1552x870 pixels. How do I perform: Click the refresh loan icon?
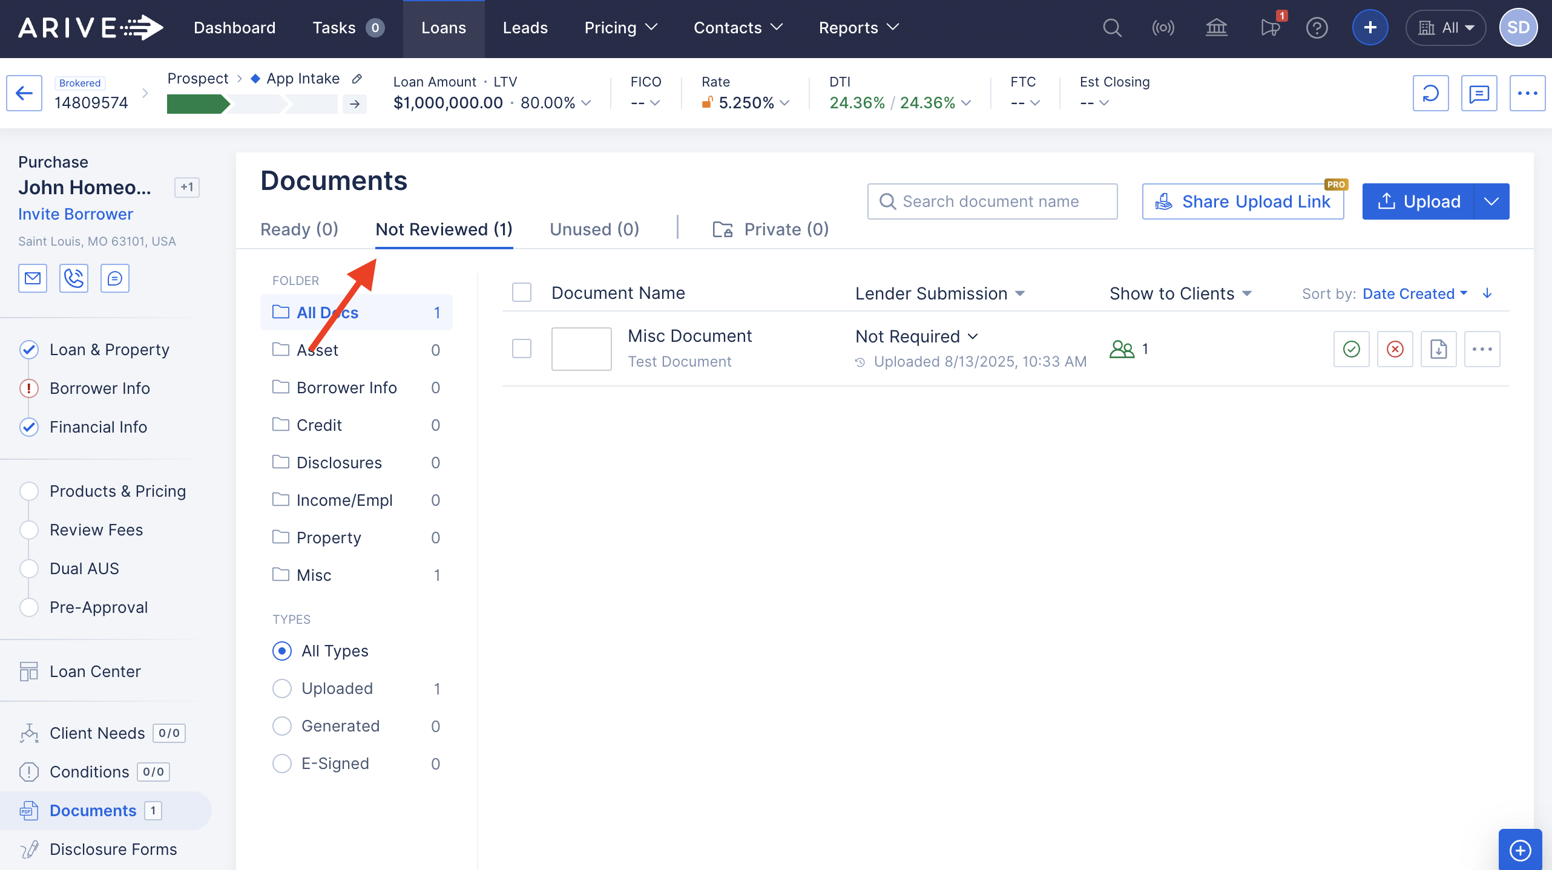pyautogui.click(x=1430, y=93)
